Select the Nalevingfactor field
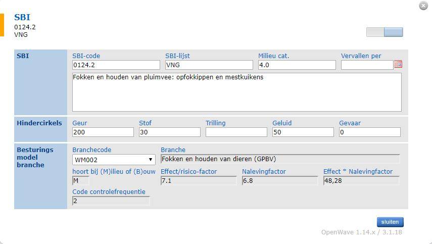This screenshot has width=432, height=244. (x=280, y=181)
